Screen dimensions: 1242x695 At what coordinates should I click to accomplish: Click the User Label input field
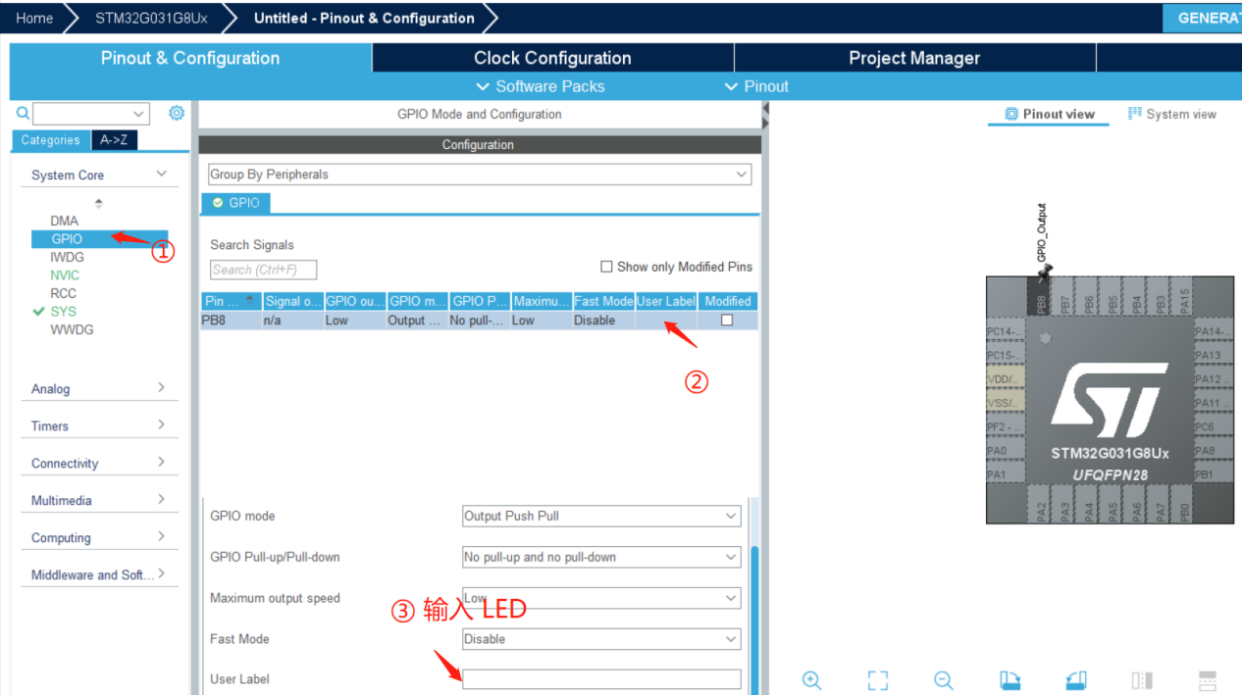point(601,679)
